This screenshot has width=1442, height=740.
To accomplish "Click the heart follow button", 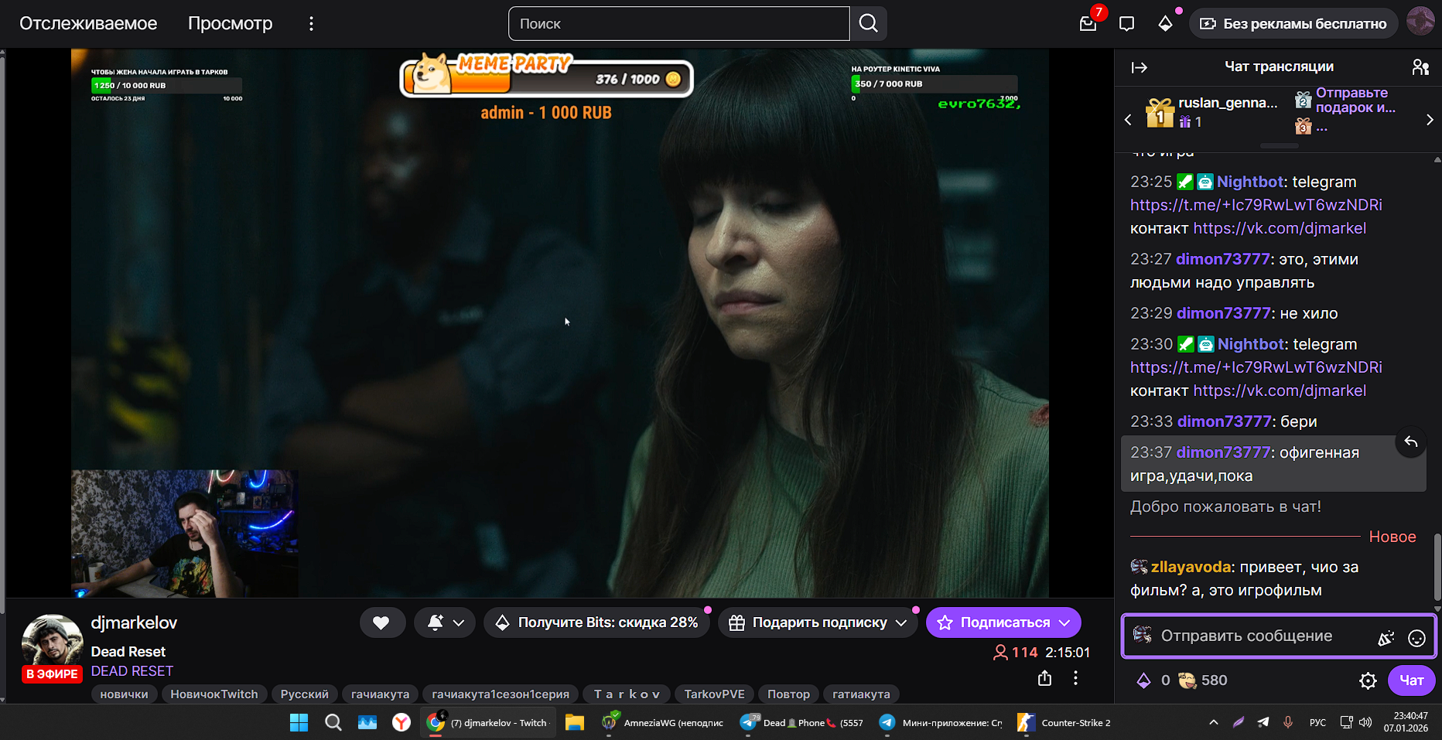I will tap(382, 622).
